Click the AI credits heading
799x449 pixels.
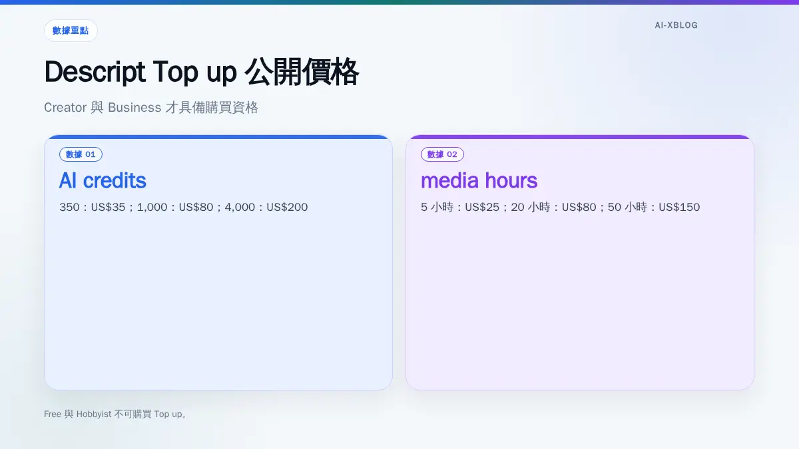point(103,180)
